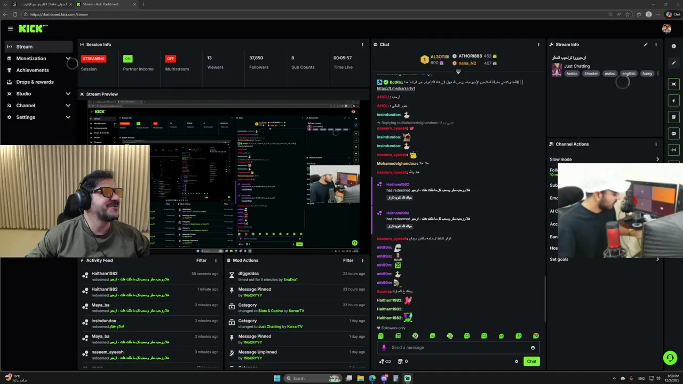Image resolution: width=683 pixels, height=384 pixels.
Task: Open the support headset bubble
Action: click(670, 358)
